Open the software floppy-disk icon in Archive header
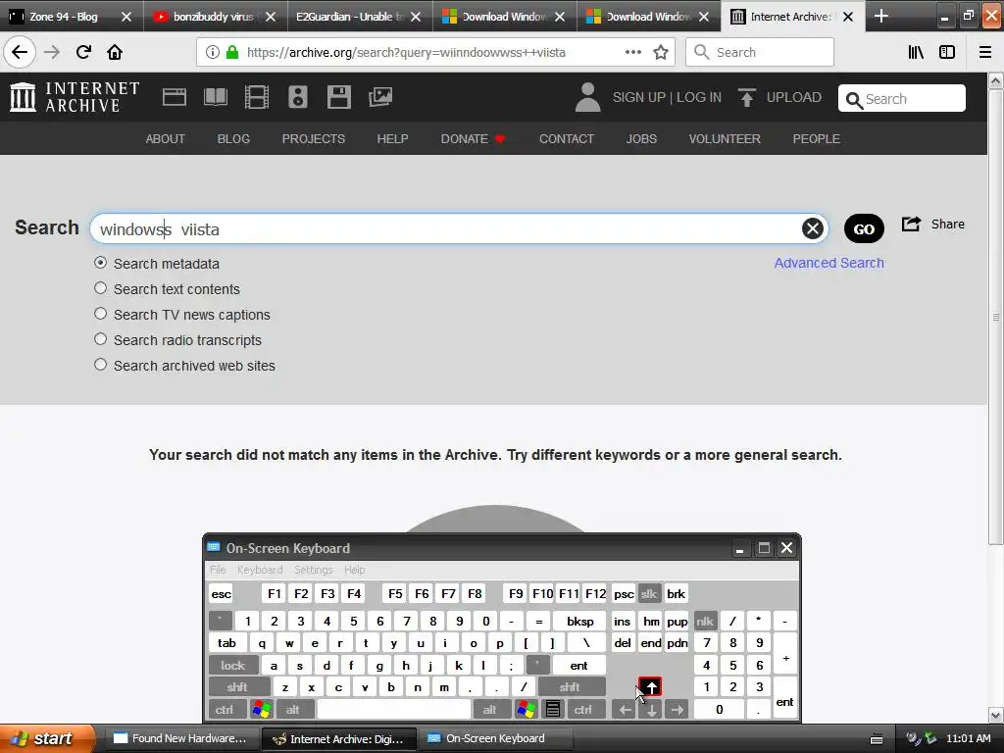 (338, 97)
